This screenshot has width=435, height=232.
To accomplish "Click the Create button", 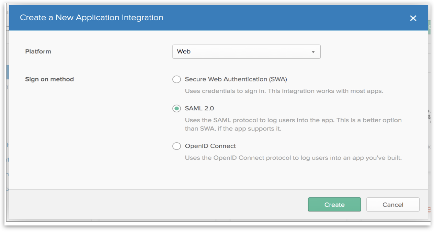I will point(334,205).
